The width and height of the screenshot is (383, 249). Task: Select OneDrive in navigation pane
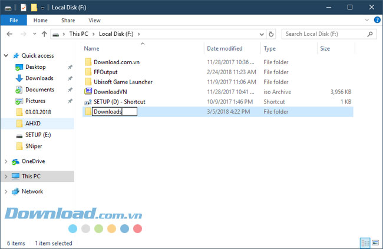click(x=33, y=161)
